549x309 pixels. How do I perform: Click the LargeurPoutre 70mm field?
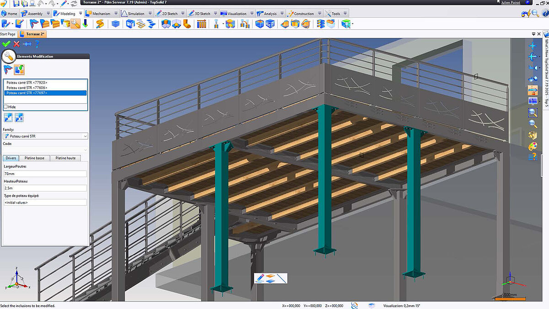point(45,174)
